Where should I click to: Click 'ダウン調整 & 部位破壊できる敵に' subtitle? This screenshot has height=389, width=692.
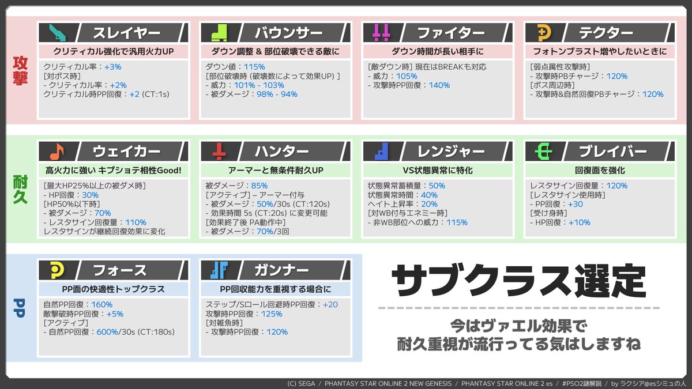(276, 52)
